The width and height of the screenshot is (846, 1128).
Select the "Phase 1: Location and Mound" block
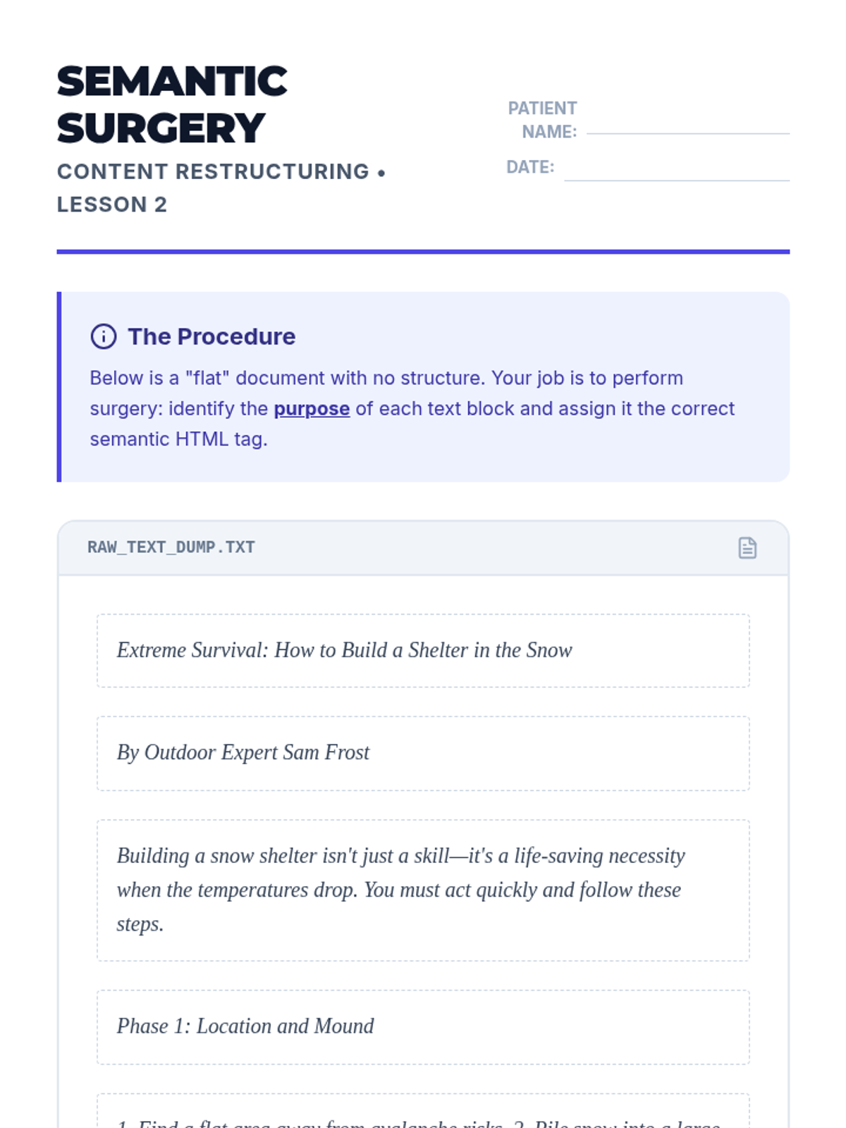click(422, 1026)
